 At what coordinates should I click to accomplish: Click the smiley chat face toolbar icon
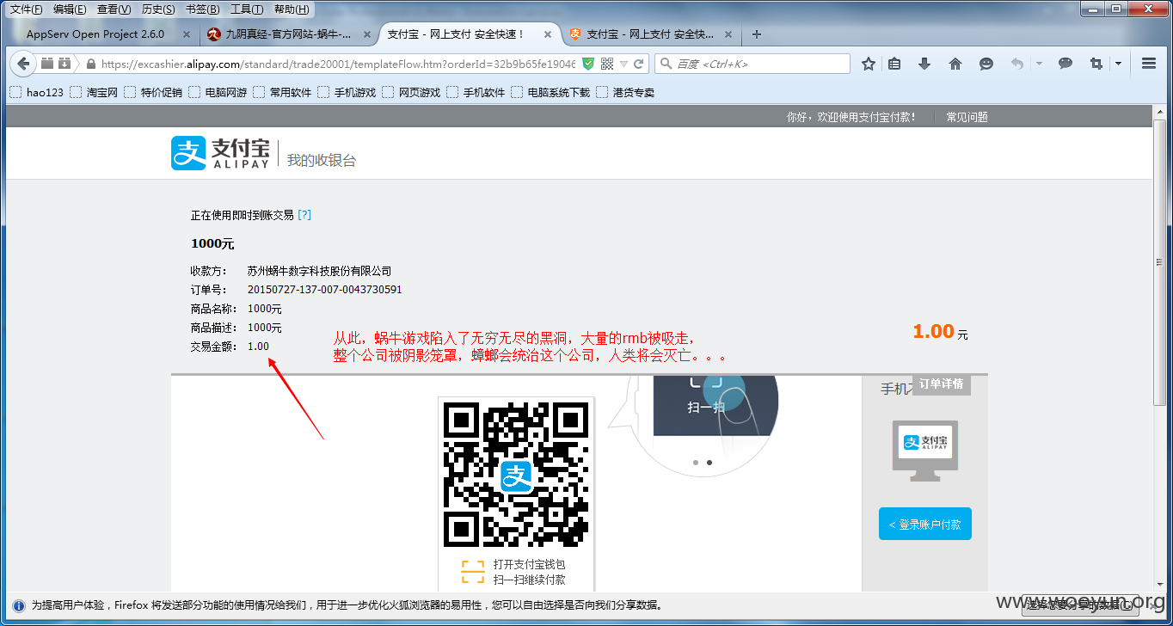[x=986, y=64]
